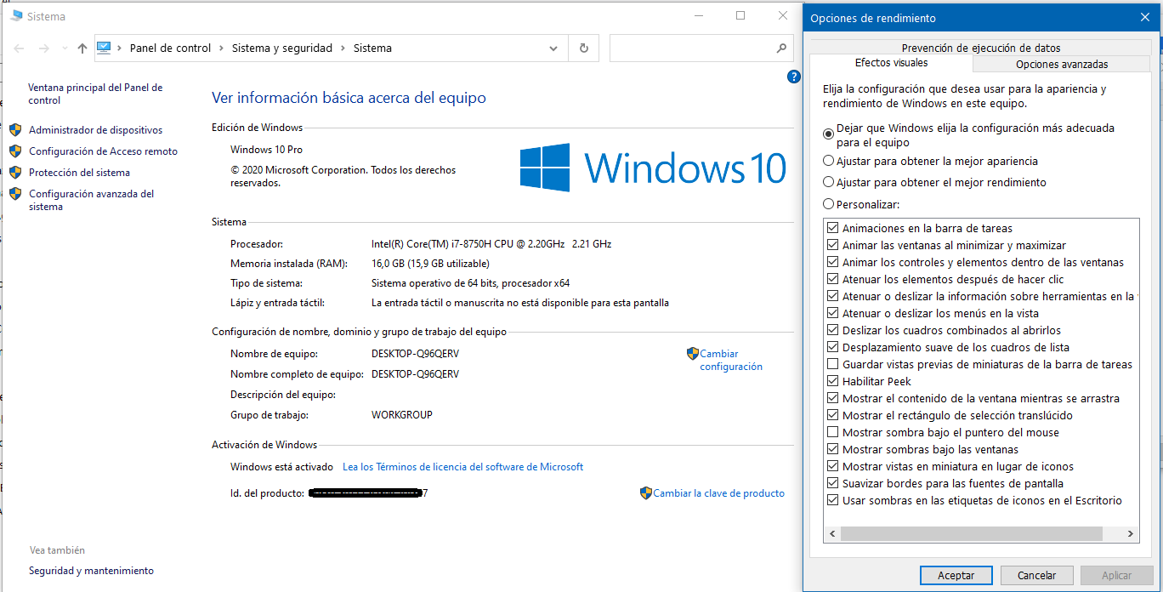Click the search magnifier icon
The image size is (1163, 592).
point(781,48)
